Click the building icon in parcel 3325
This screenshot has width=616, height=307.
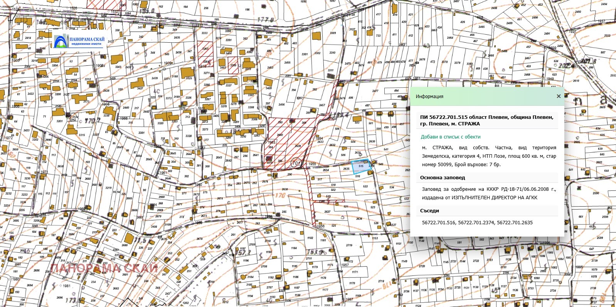(x=187, y=72)
